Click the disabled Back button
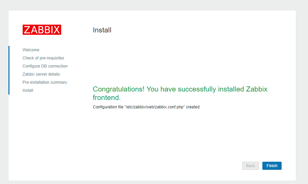 [x=251, y=166]
